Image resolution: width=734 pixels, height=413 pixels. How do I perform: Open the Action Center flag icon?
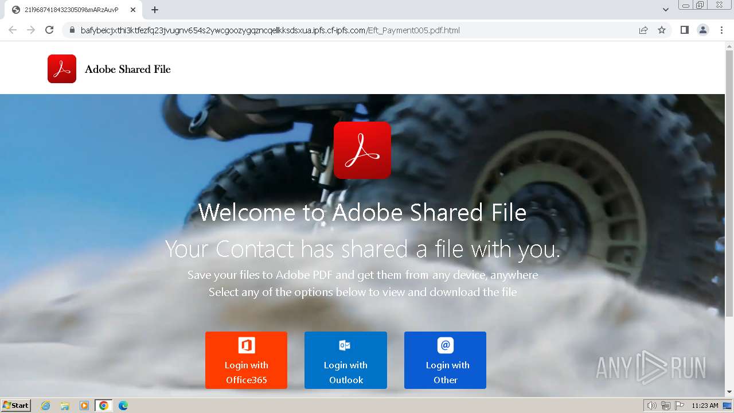pyautogui.click(x=680, y=406)
